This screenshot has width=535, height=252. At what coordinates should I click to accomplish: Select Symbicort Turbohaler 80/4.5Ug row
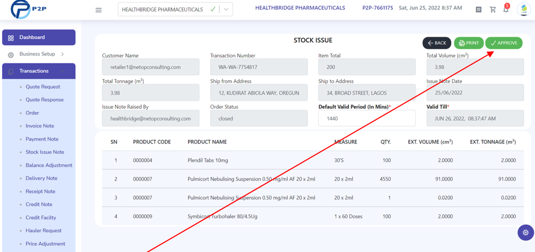(x=313, y=216)
